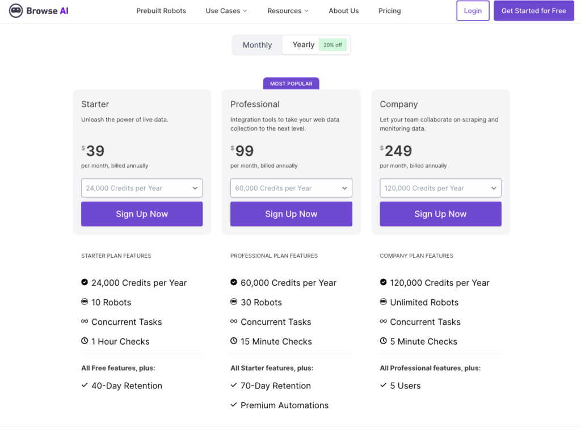Click the $249 price
Screen dimensions: 581x427
(x=395, y=150)
